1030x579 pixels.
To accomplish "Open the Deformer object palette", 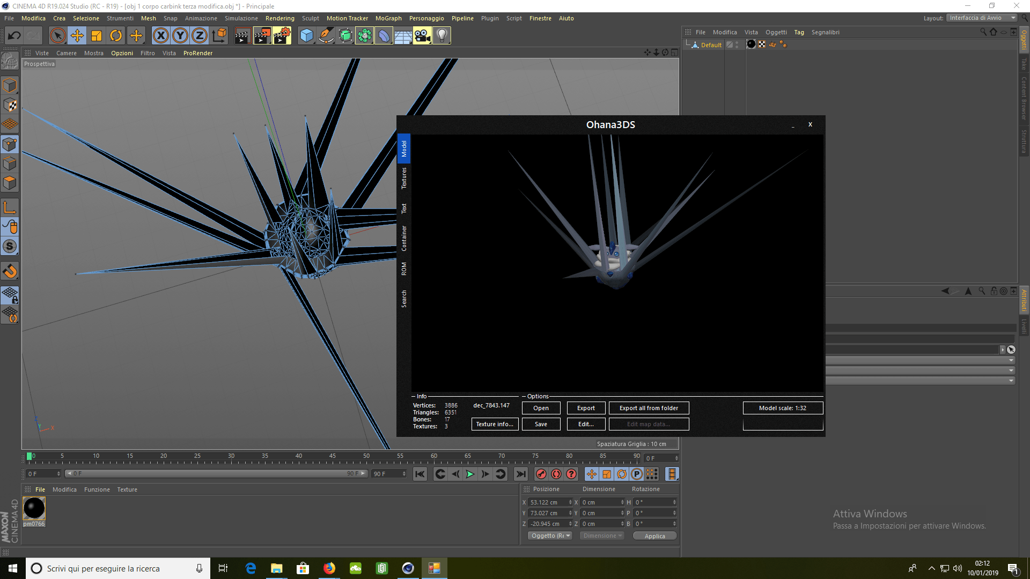I will [384, 36].
